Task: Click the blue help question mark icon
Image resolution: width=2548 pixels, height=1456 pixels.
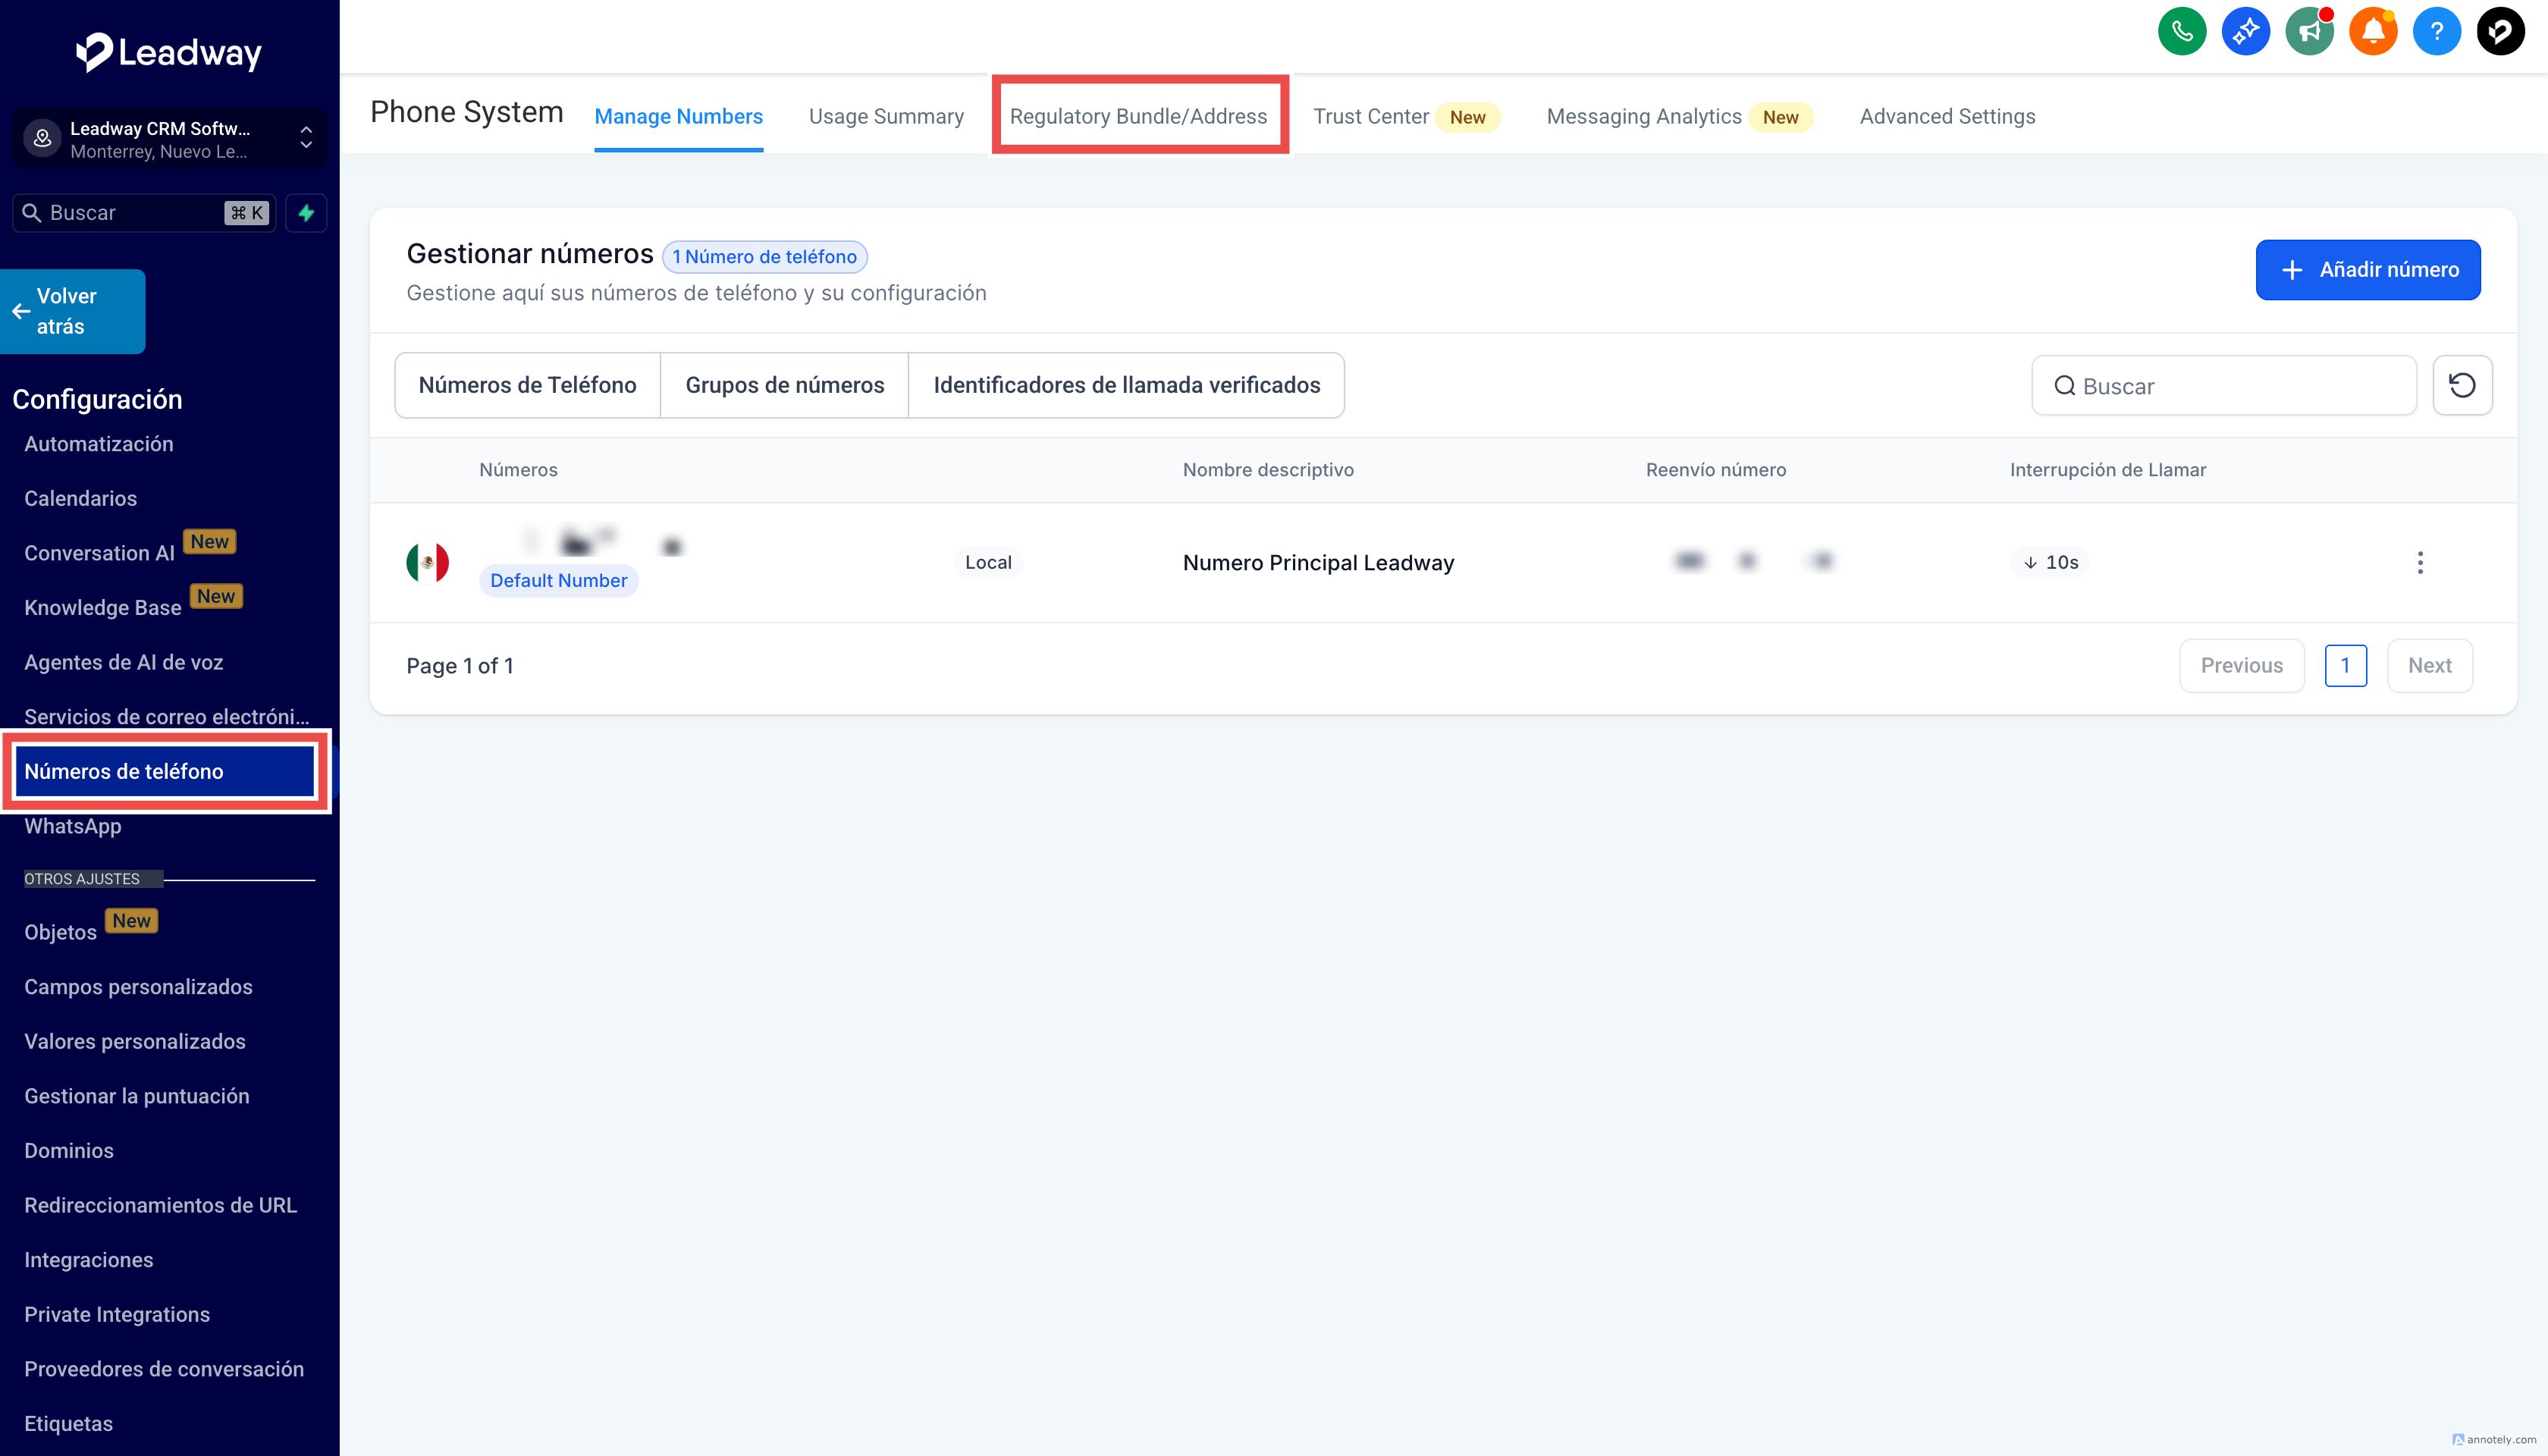Action: pos(2436,32)
